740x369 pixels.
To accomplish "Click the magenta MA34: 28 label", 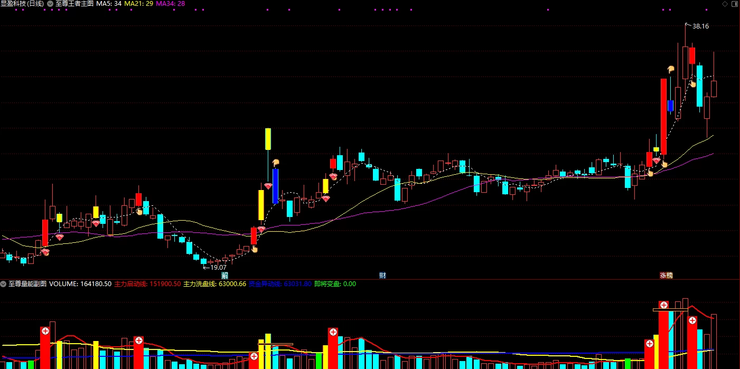I will click(171, 3).
